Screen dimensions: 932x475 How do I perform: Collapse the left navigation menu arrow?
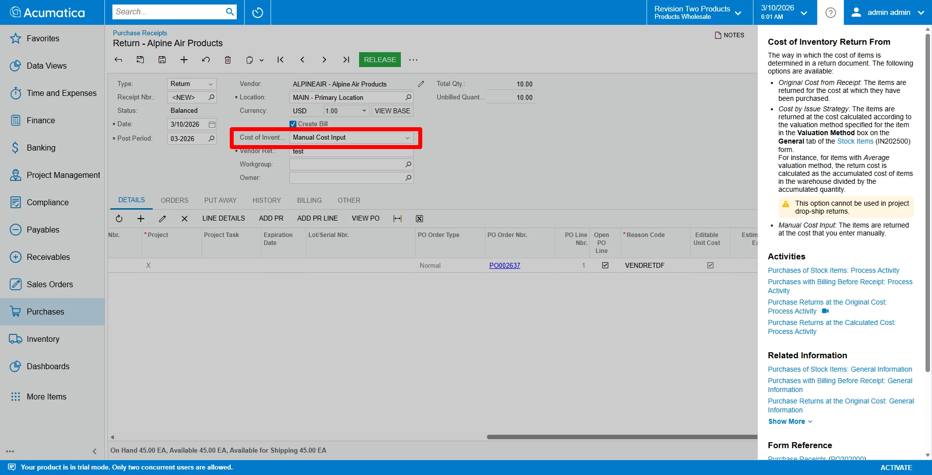94,451
